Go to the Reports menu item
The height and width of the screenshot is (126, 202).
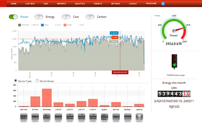tap(61, 4)
